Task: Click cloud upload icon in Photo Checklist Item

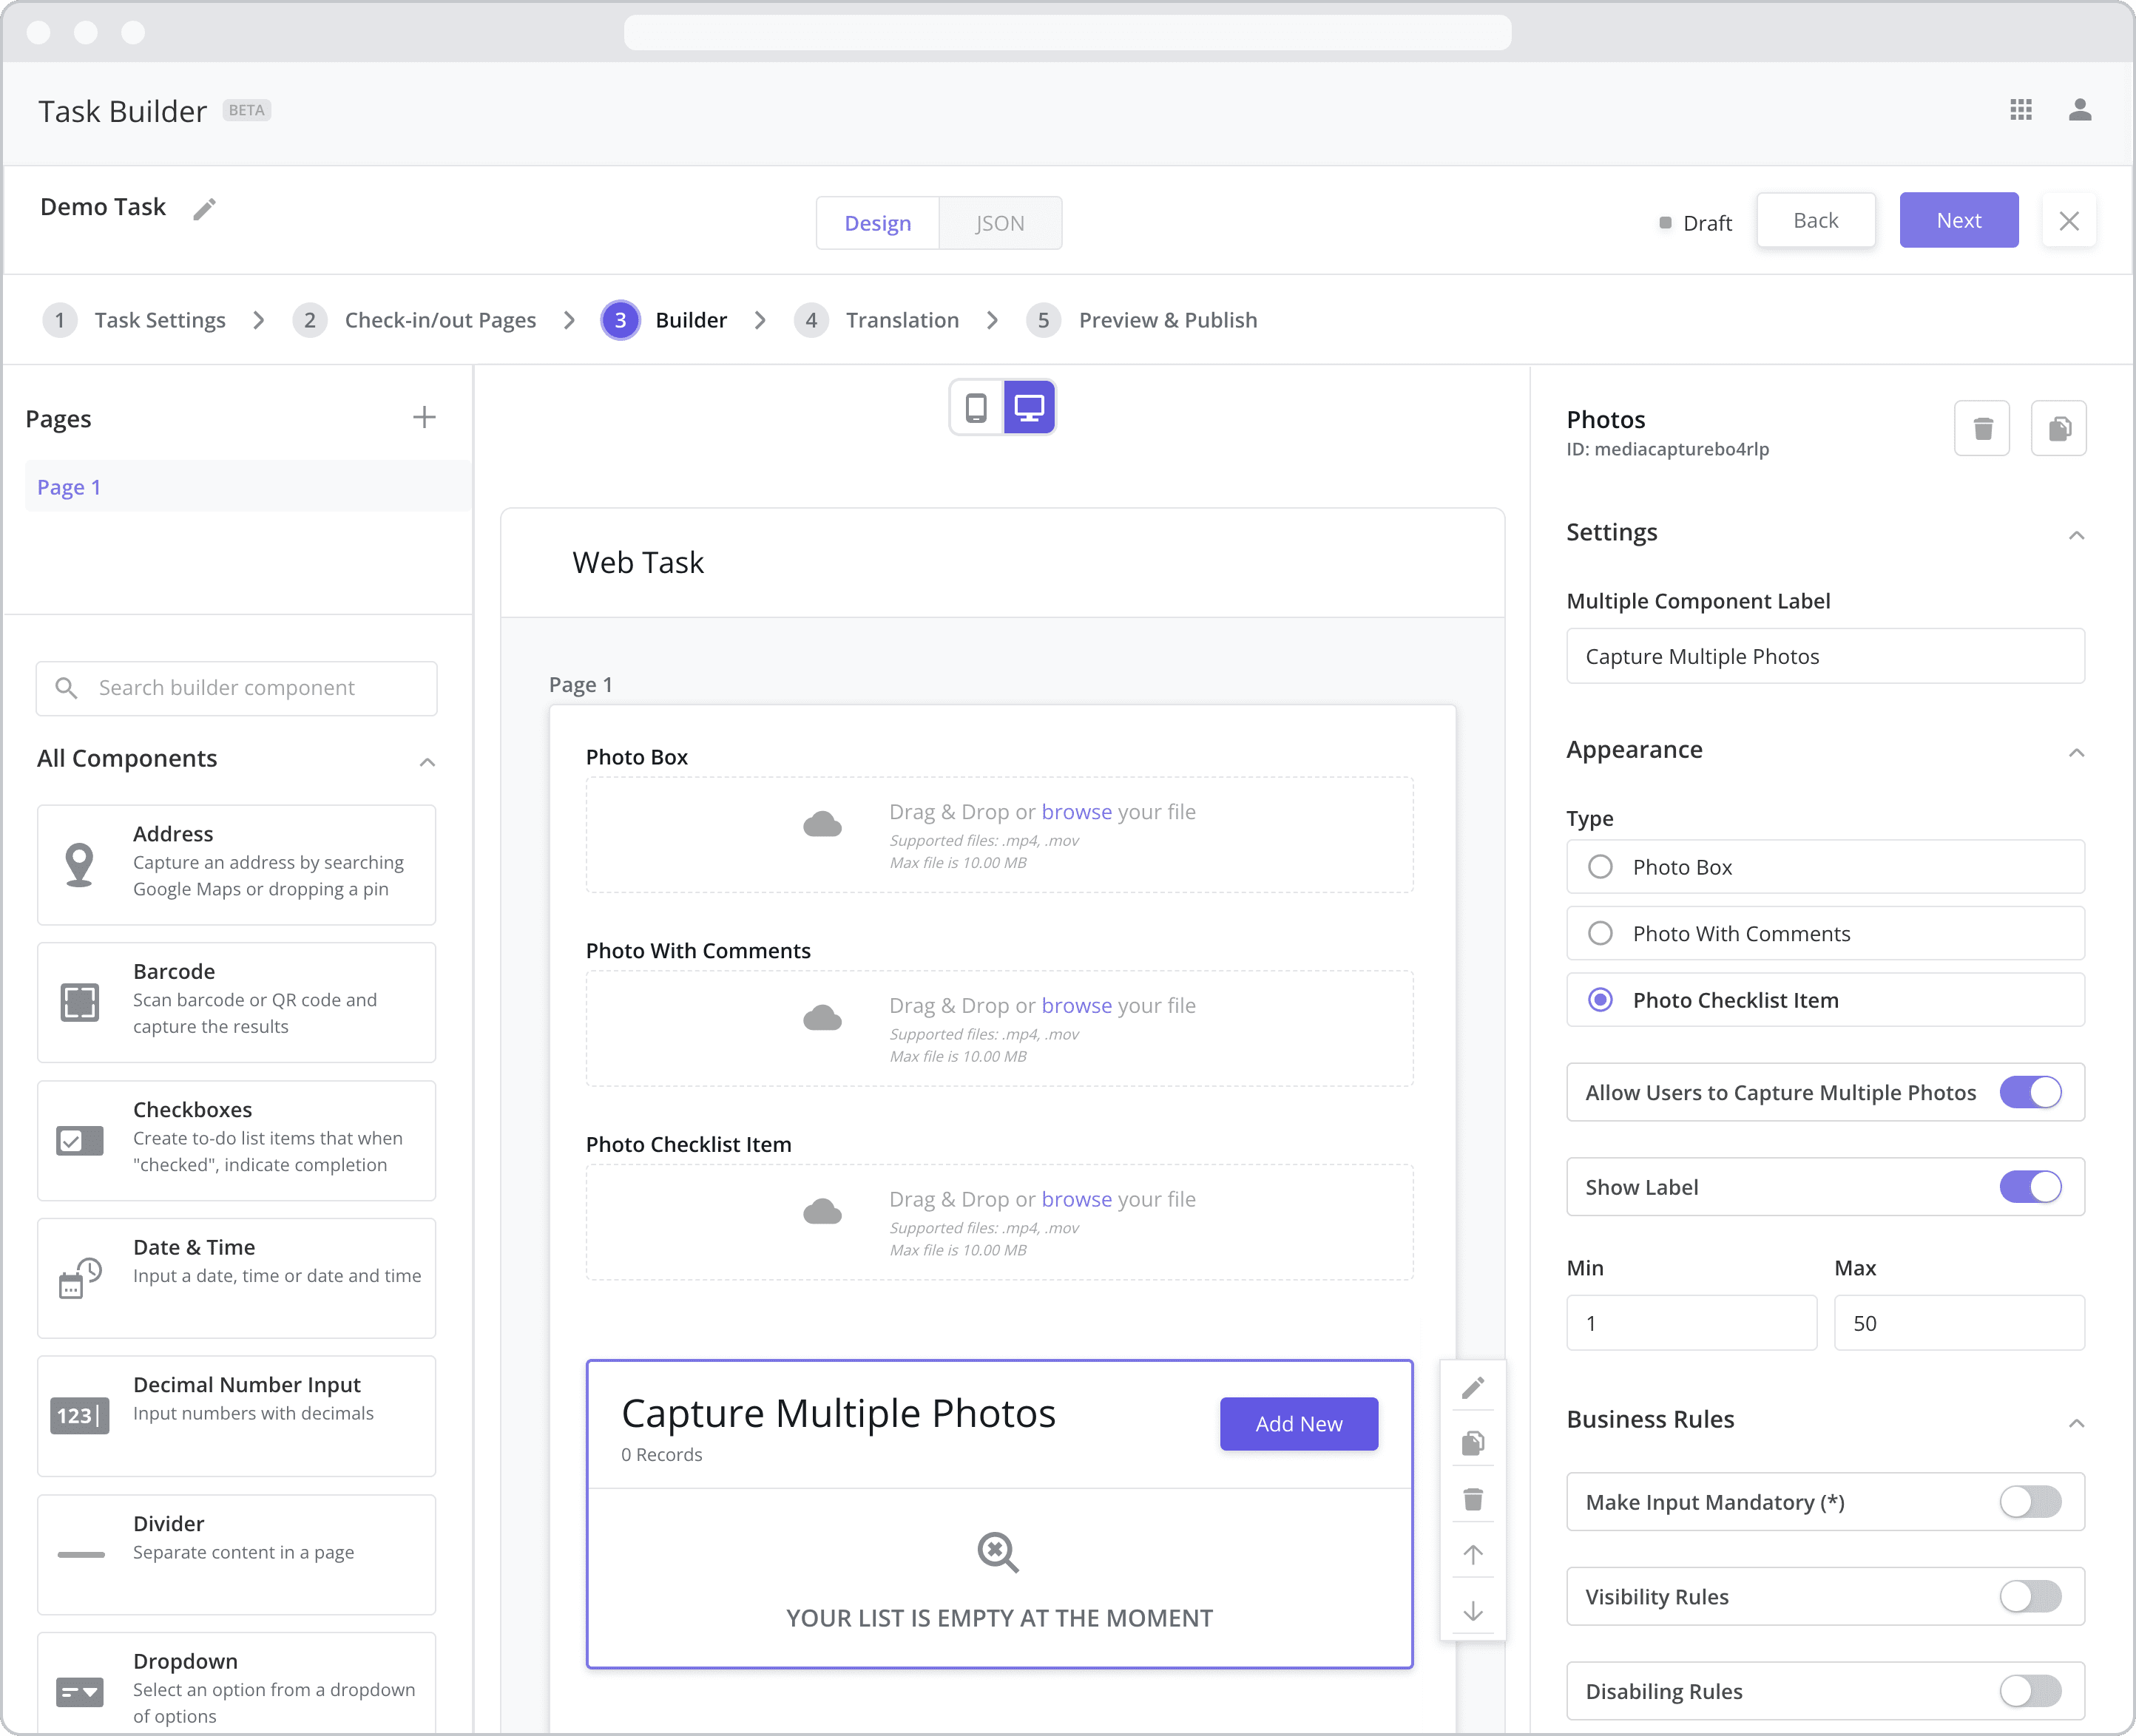Action: [x=822, y=1212]
